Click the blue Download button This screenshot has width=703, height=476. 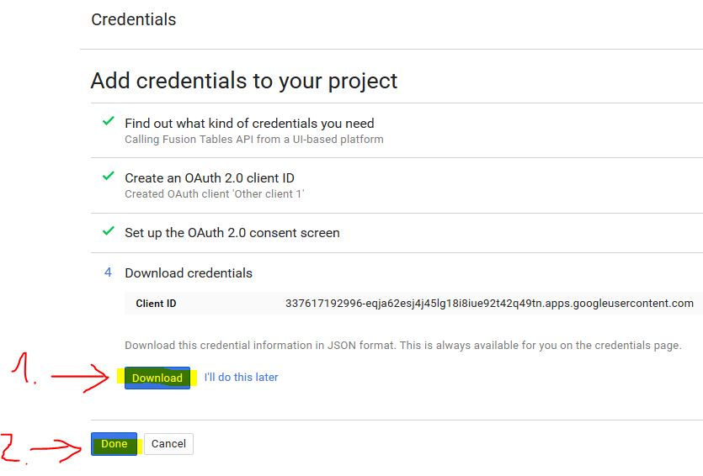pyautogui.click(x=157, y=378)
